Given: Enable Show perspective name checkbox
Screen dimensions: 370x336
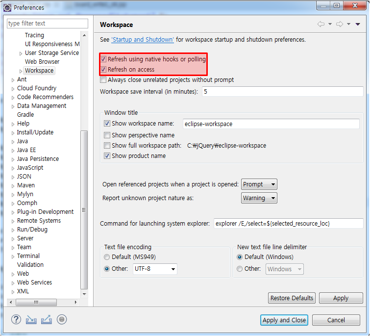Looking at the screenshot, I should click(107, 135).
